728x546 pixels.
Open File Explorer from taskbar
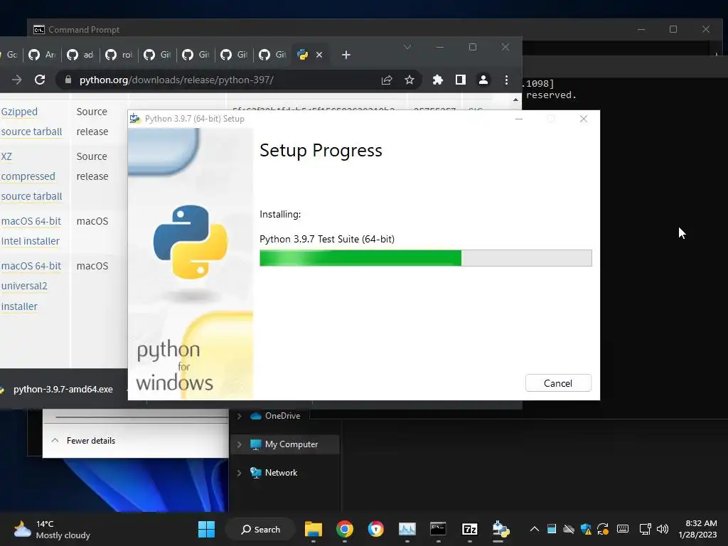(x=314, y=529)
